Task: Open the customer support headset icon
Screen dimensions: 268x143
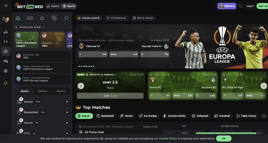Action: [x=6, y=83]
